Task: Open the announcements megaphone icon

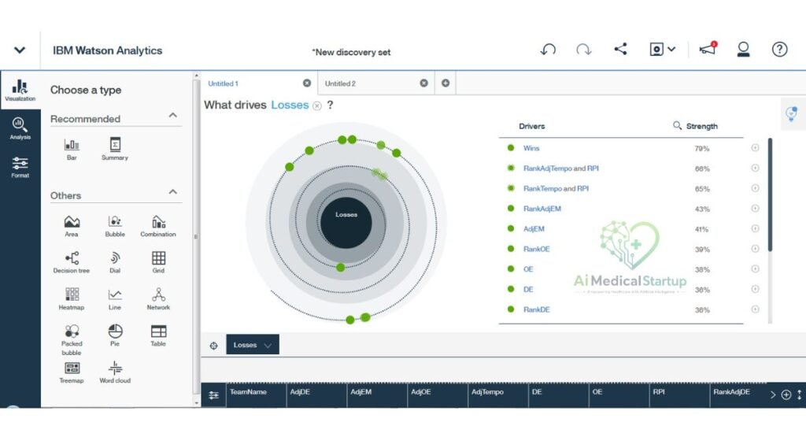Action: point(708,49)
